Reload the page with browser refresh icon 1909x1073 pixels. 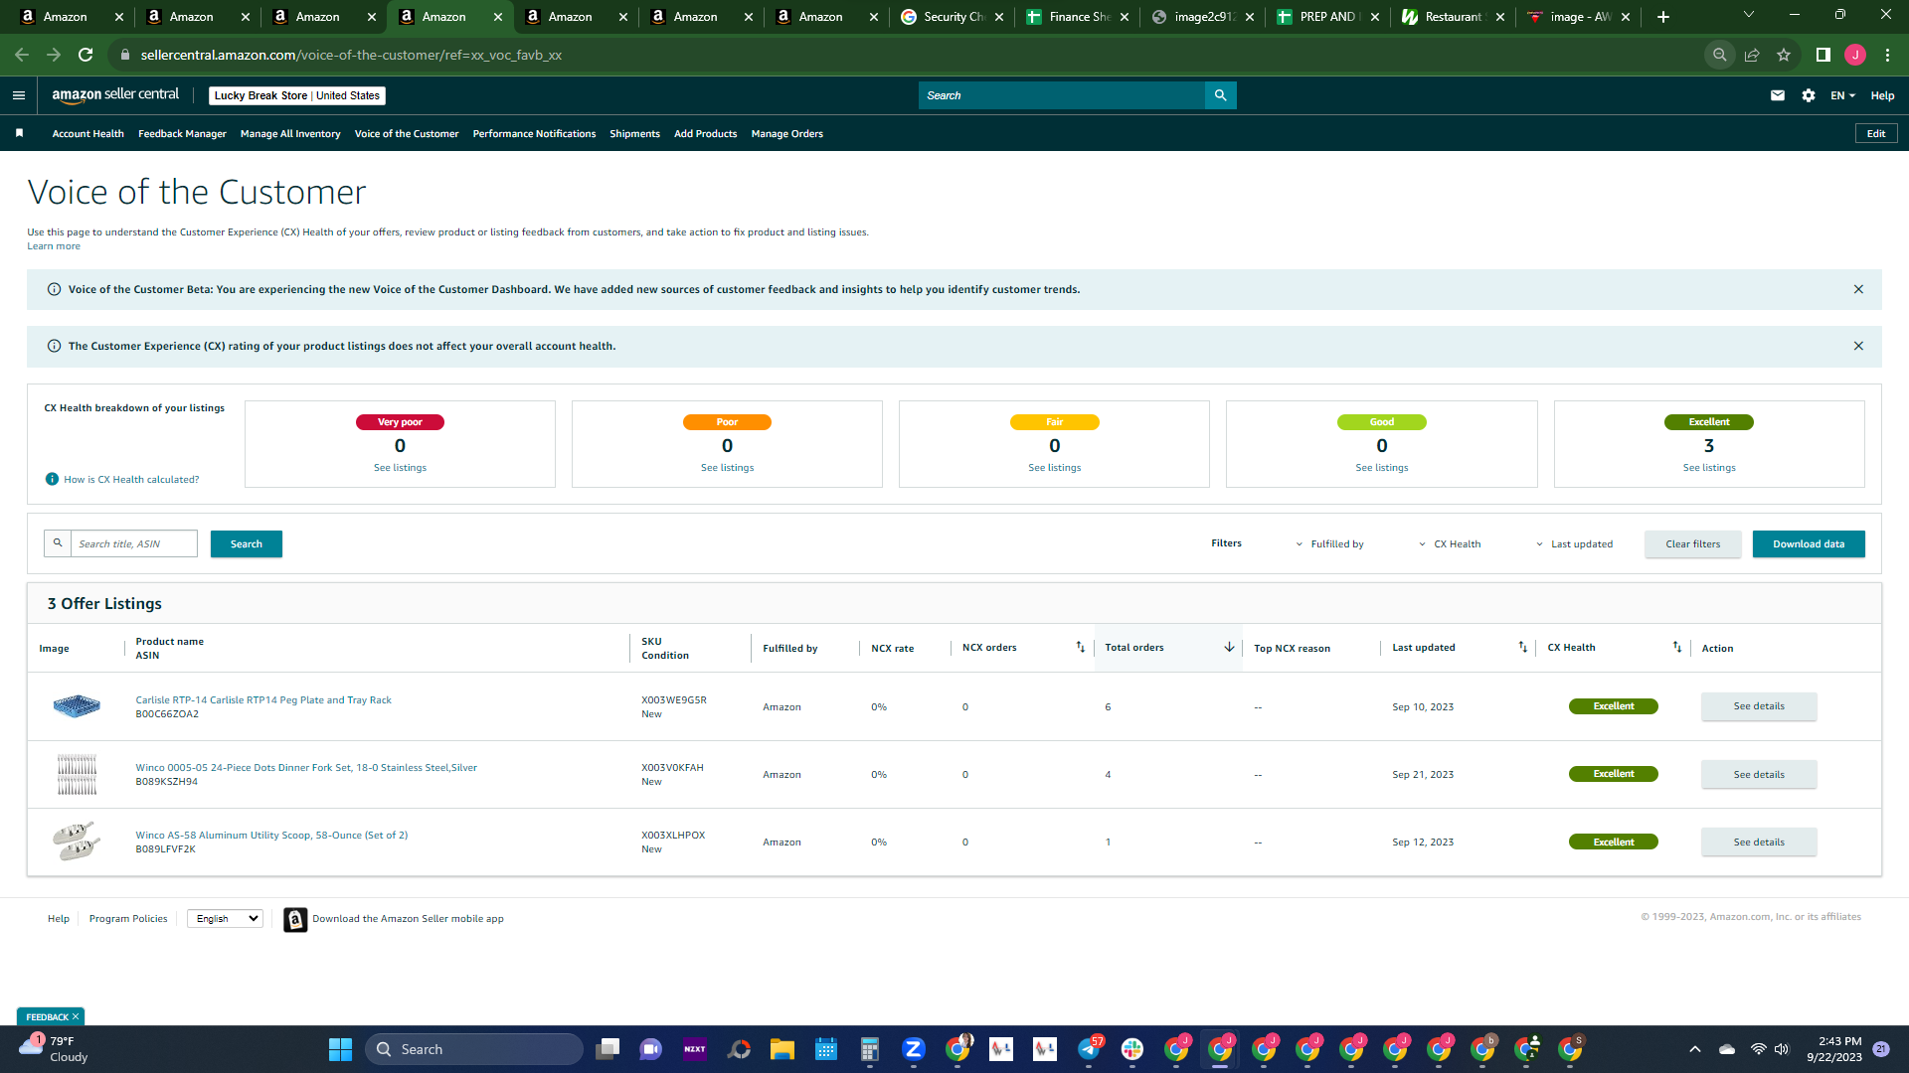tap(86, 55)
